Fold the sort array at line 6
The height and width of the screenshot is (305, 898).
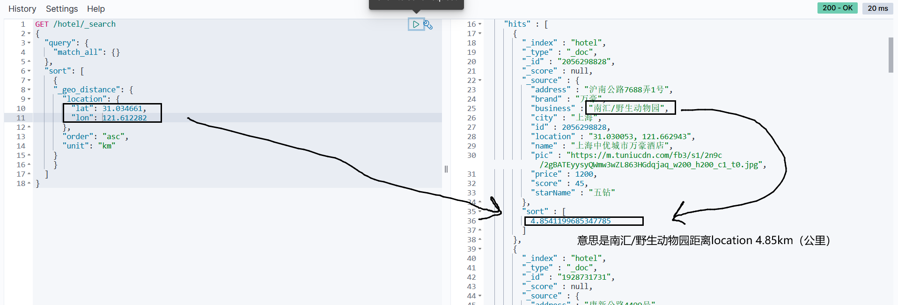[x=29, y=71]
